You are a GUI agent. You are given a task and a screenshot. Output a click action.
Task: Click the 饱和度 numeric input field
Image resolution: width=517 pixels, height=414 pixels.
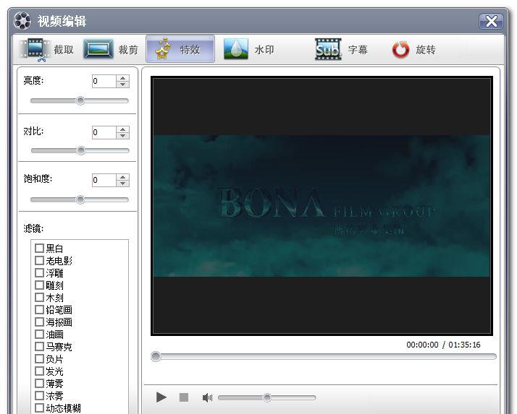pos(104,180)
